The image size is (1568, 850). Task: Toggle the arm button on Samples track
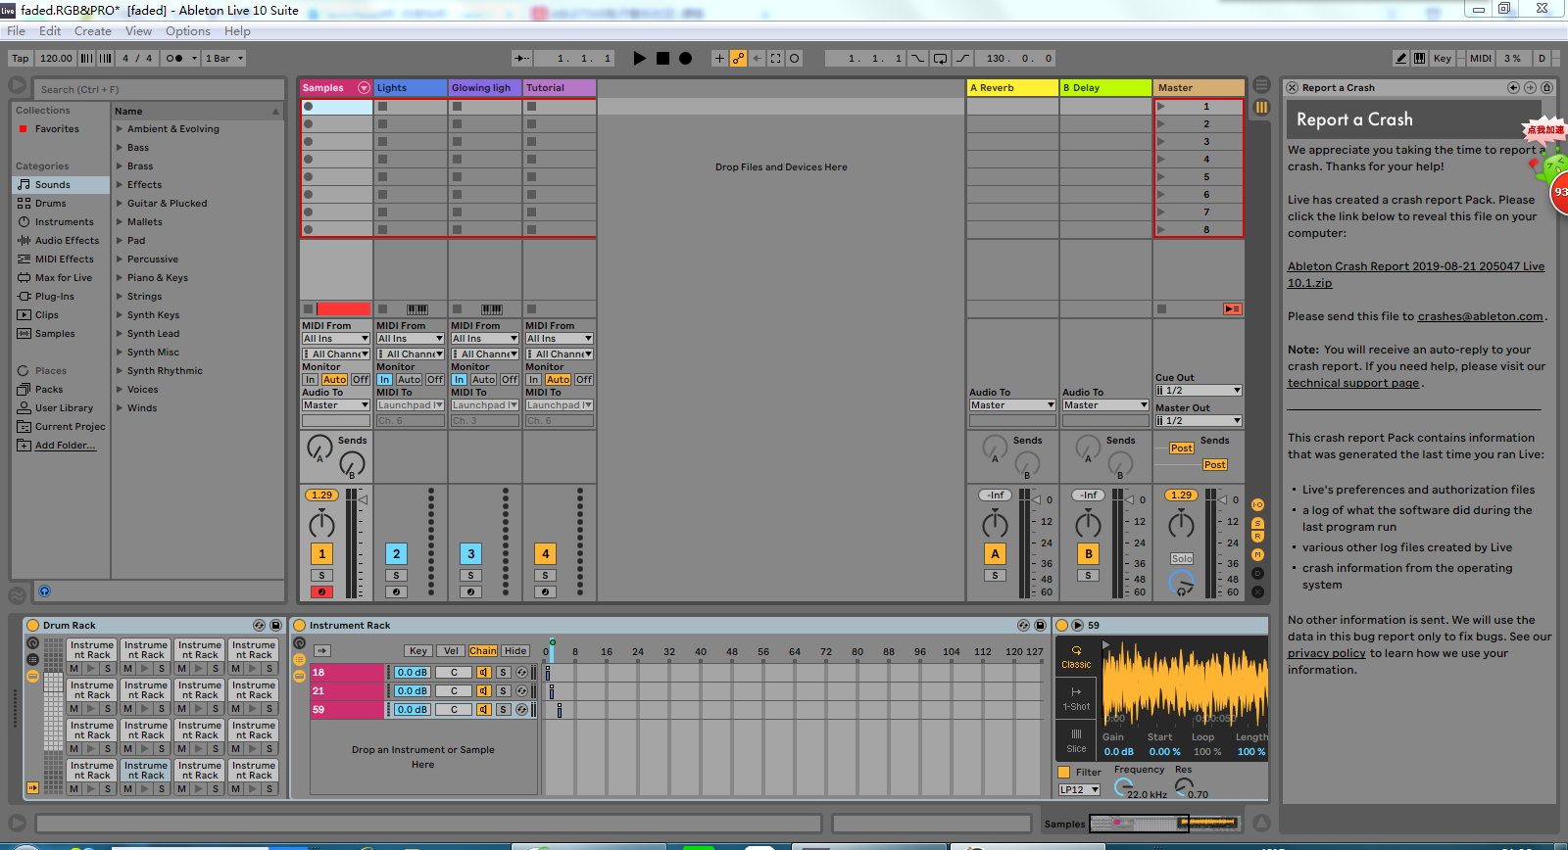(x=322, y=592)
